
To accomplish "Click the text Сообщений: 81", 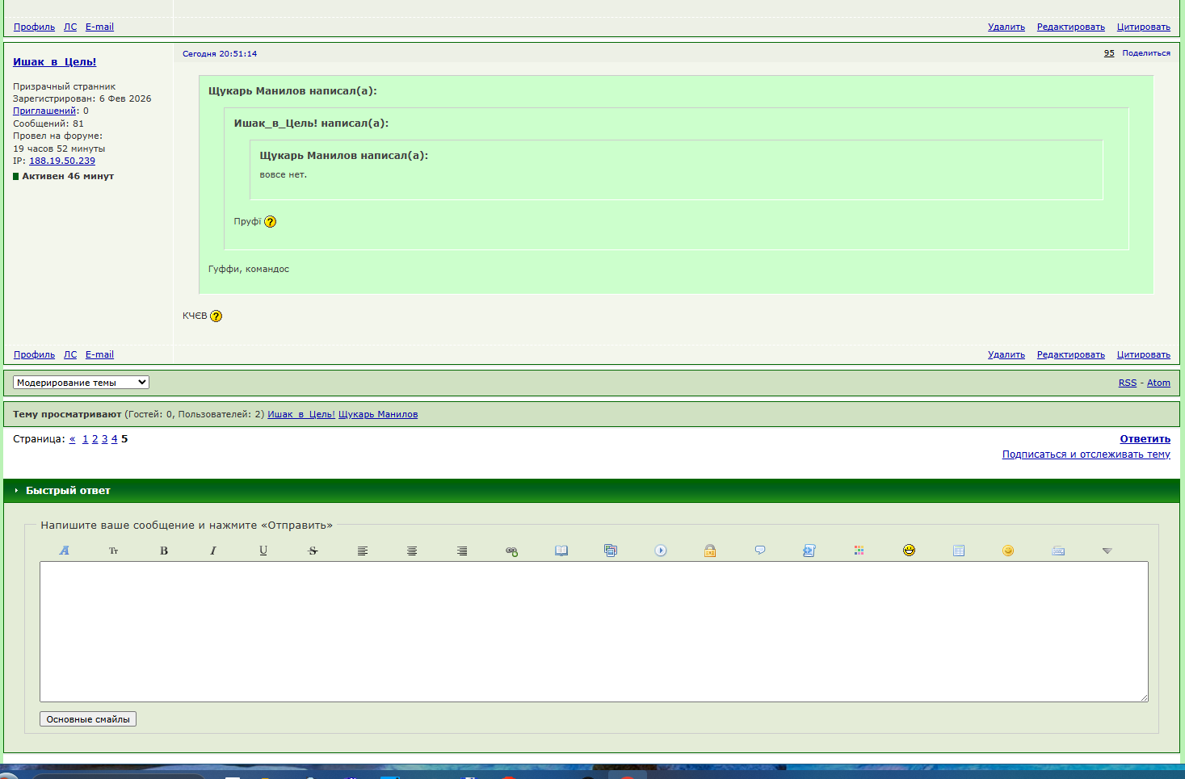I will (48, 124).
